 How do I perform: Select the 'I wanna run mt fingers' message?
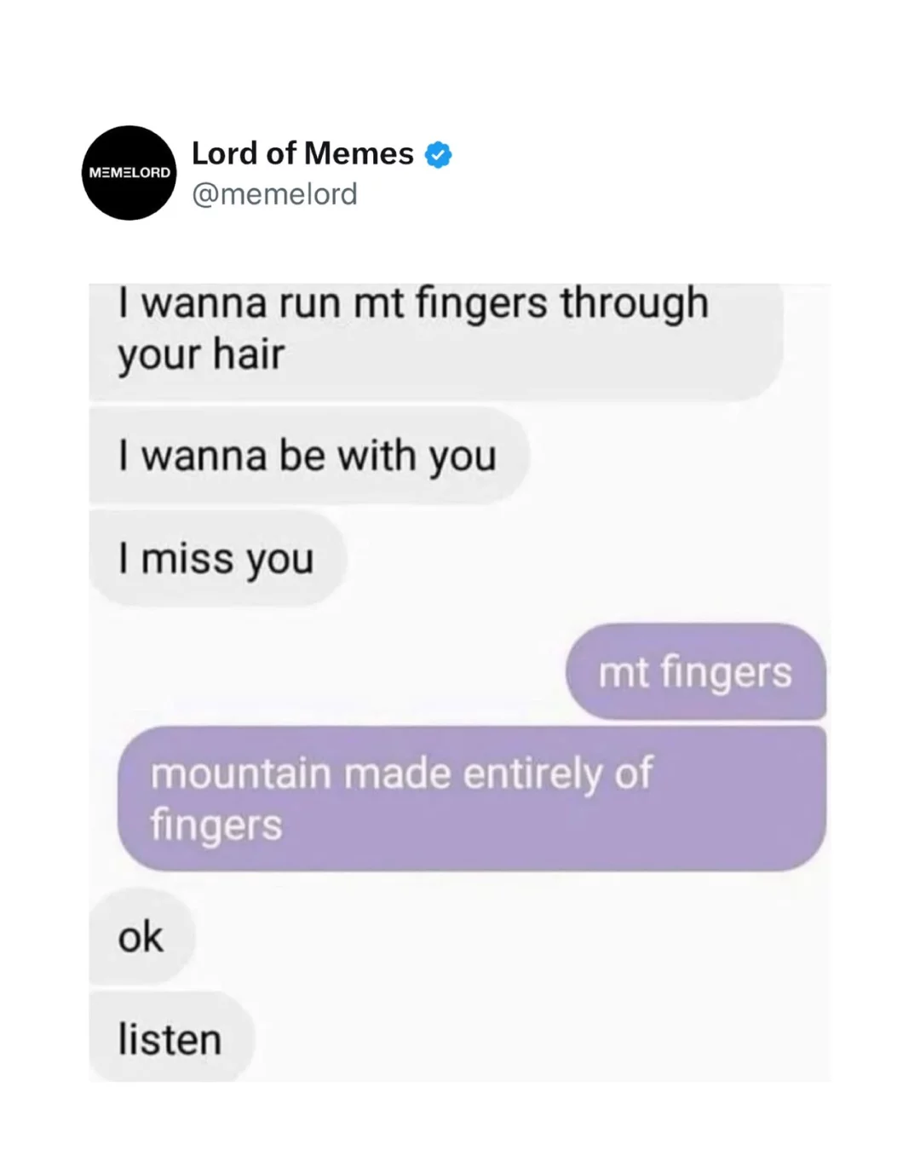click(x=435, y=341)
